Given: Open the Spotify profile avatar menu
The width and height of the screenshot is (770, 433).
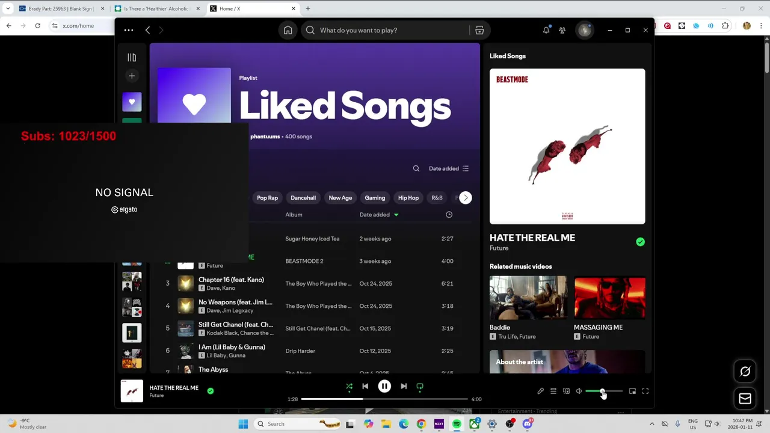Looking at the screenshot, I should (x=584, y=30).
